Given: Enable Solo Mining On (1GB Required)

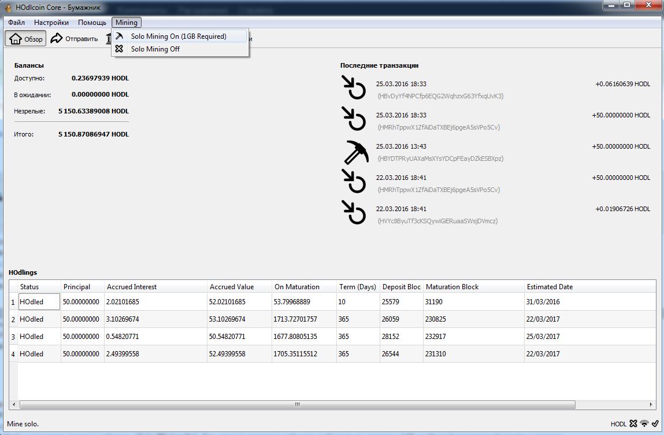Looking at the screenshot, I should pyautogui.click(x=178, y=36).
